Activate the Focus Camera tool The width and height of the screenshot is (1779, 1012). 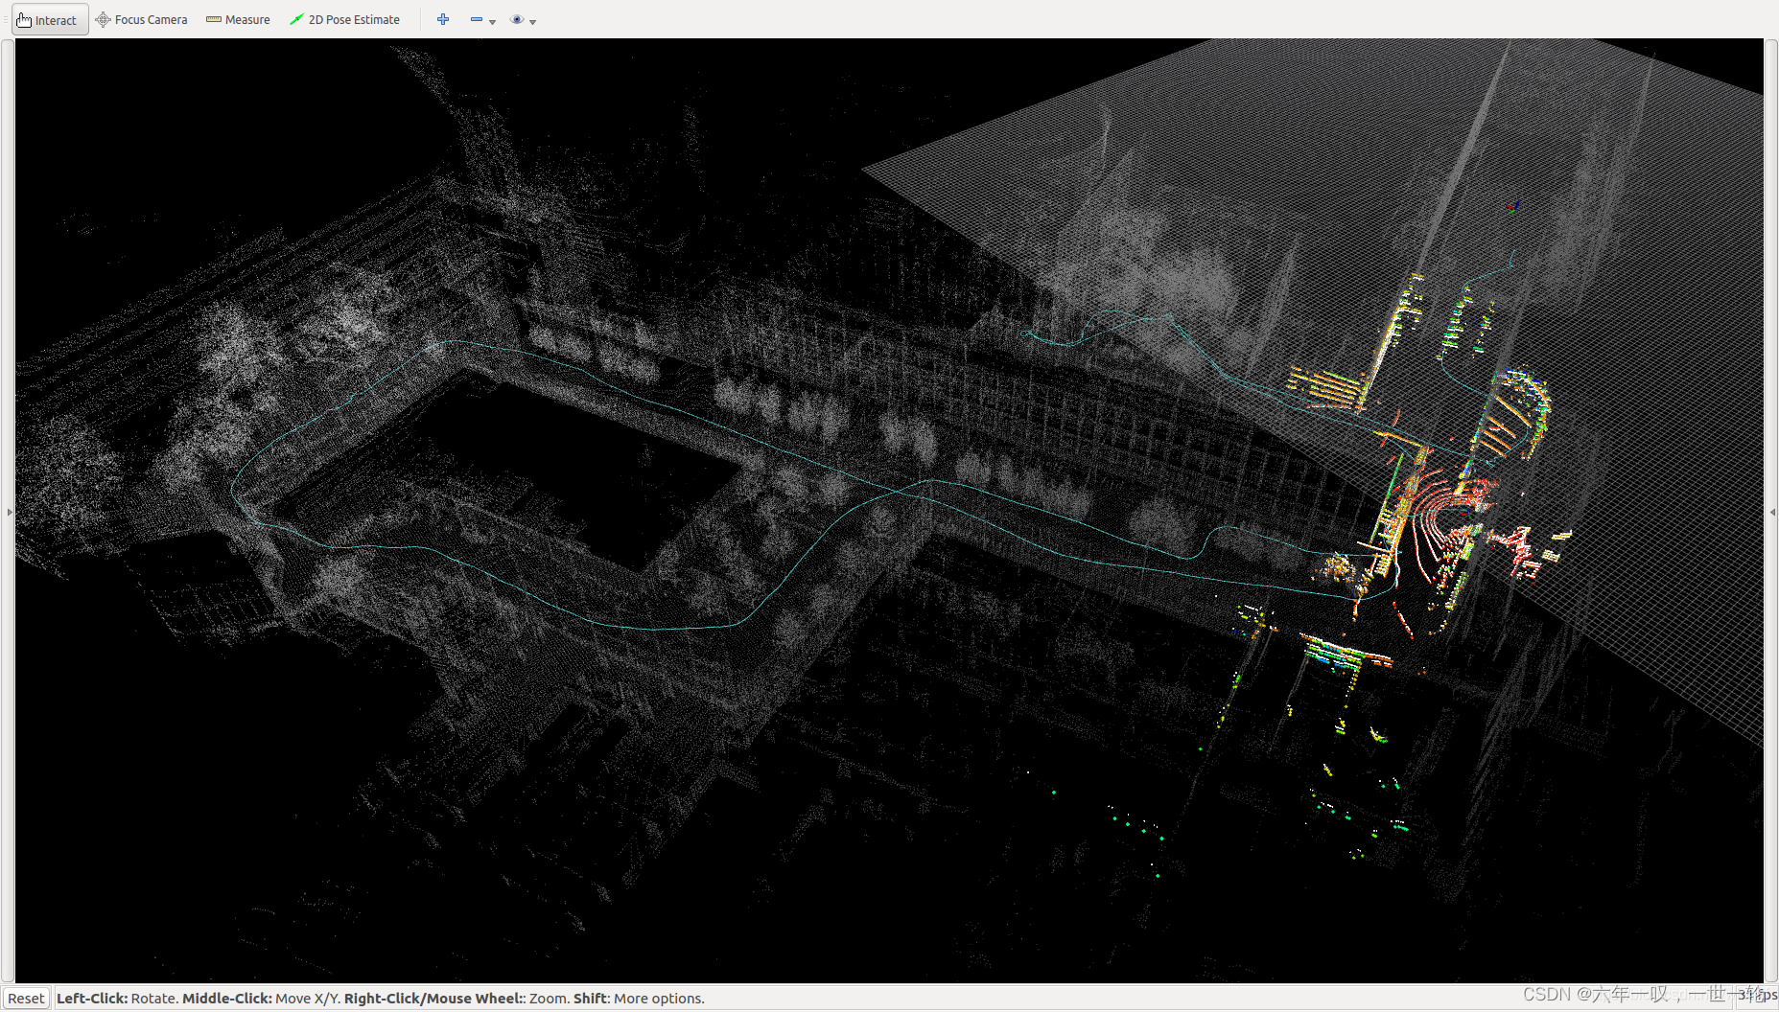(142, 19)
